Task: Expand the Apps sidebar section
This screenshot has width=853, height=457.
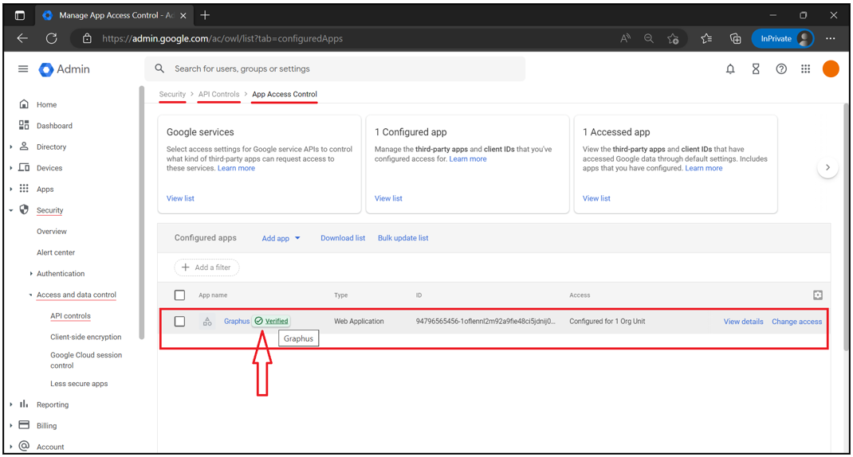Action: click(11, 189)
